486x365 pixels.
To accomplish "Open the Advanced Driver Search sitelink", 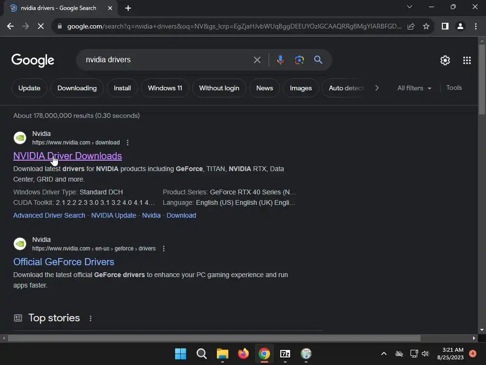I will [49, 215].
